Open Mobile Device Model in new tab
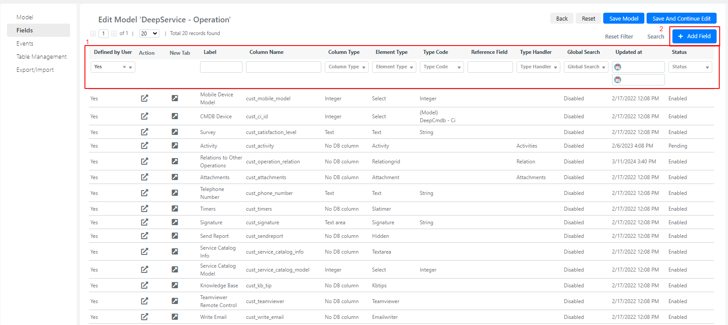Screen dimensions: 728x325 175,98
